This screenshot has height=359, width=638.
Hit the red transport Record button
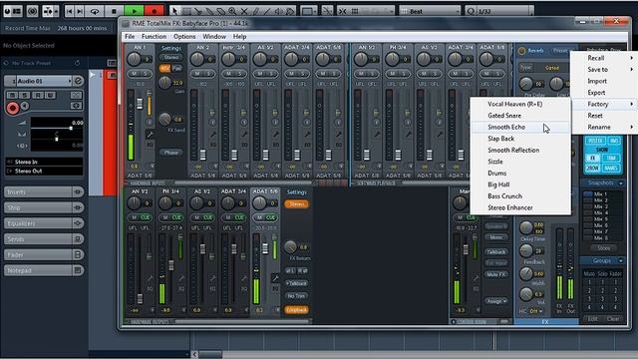(x=155, y=11)
